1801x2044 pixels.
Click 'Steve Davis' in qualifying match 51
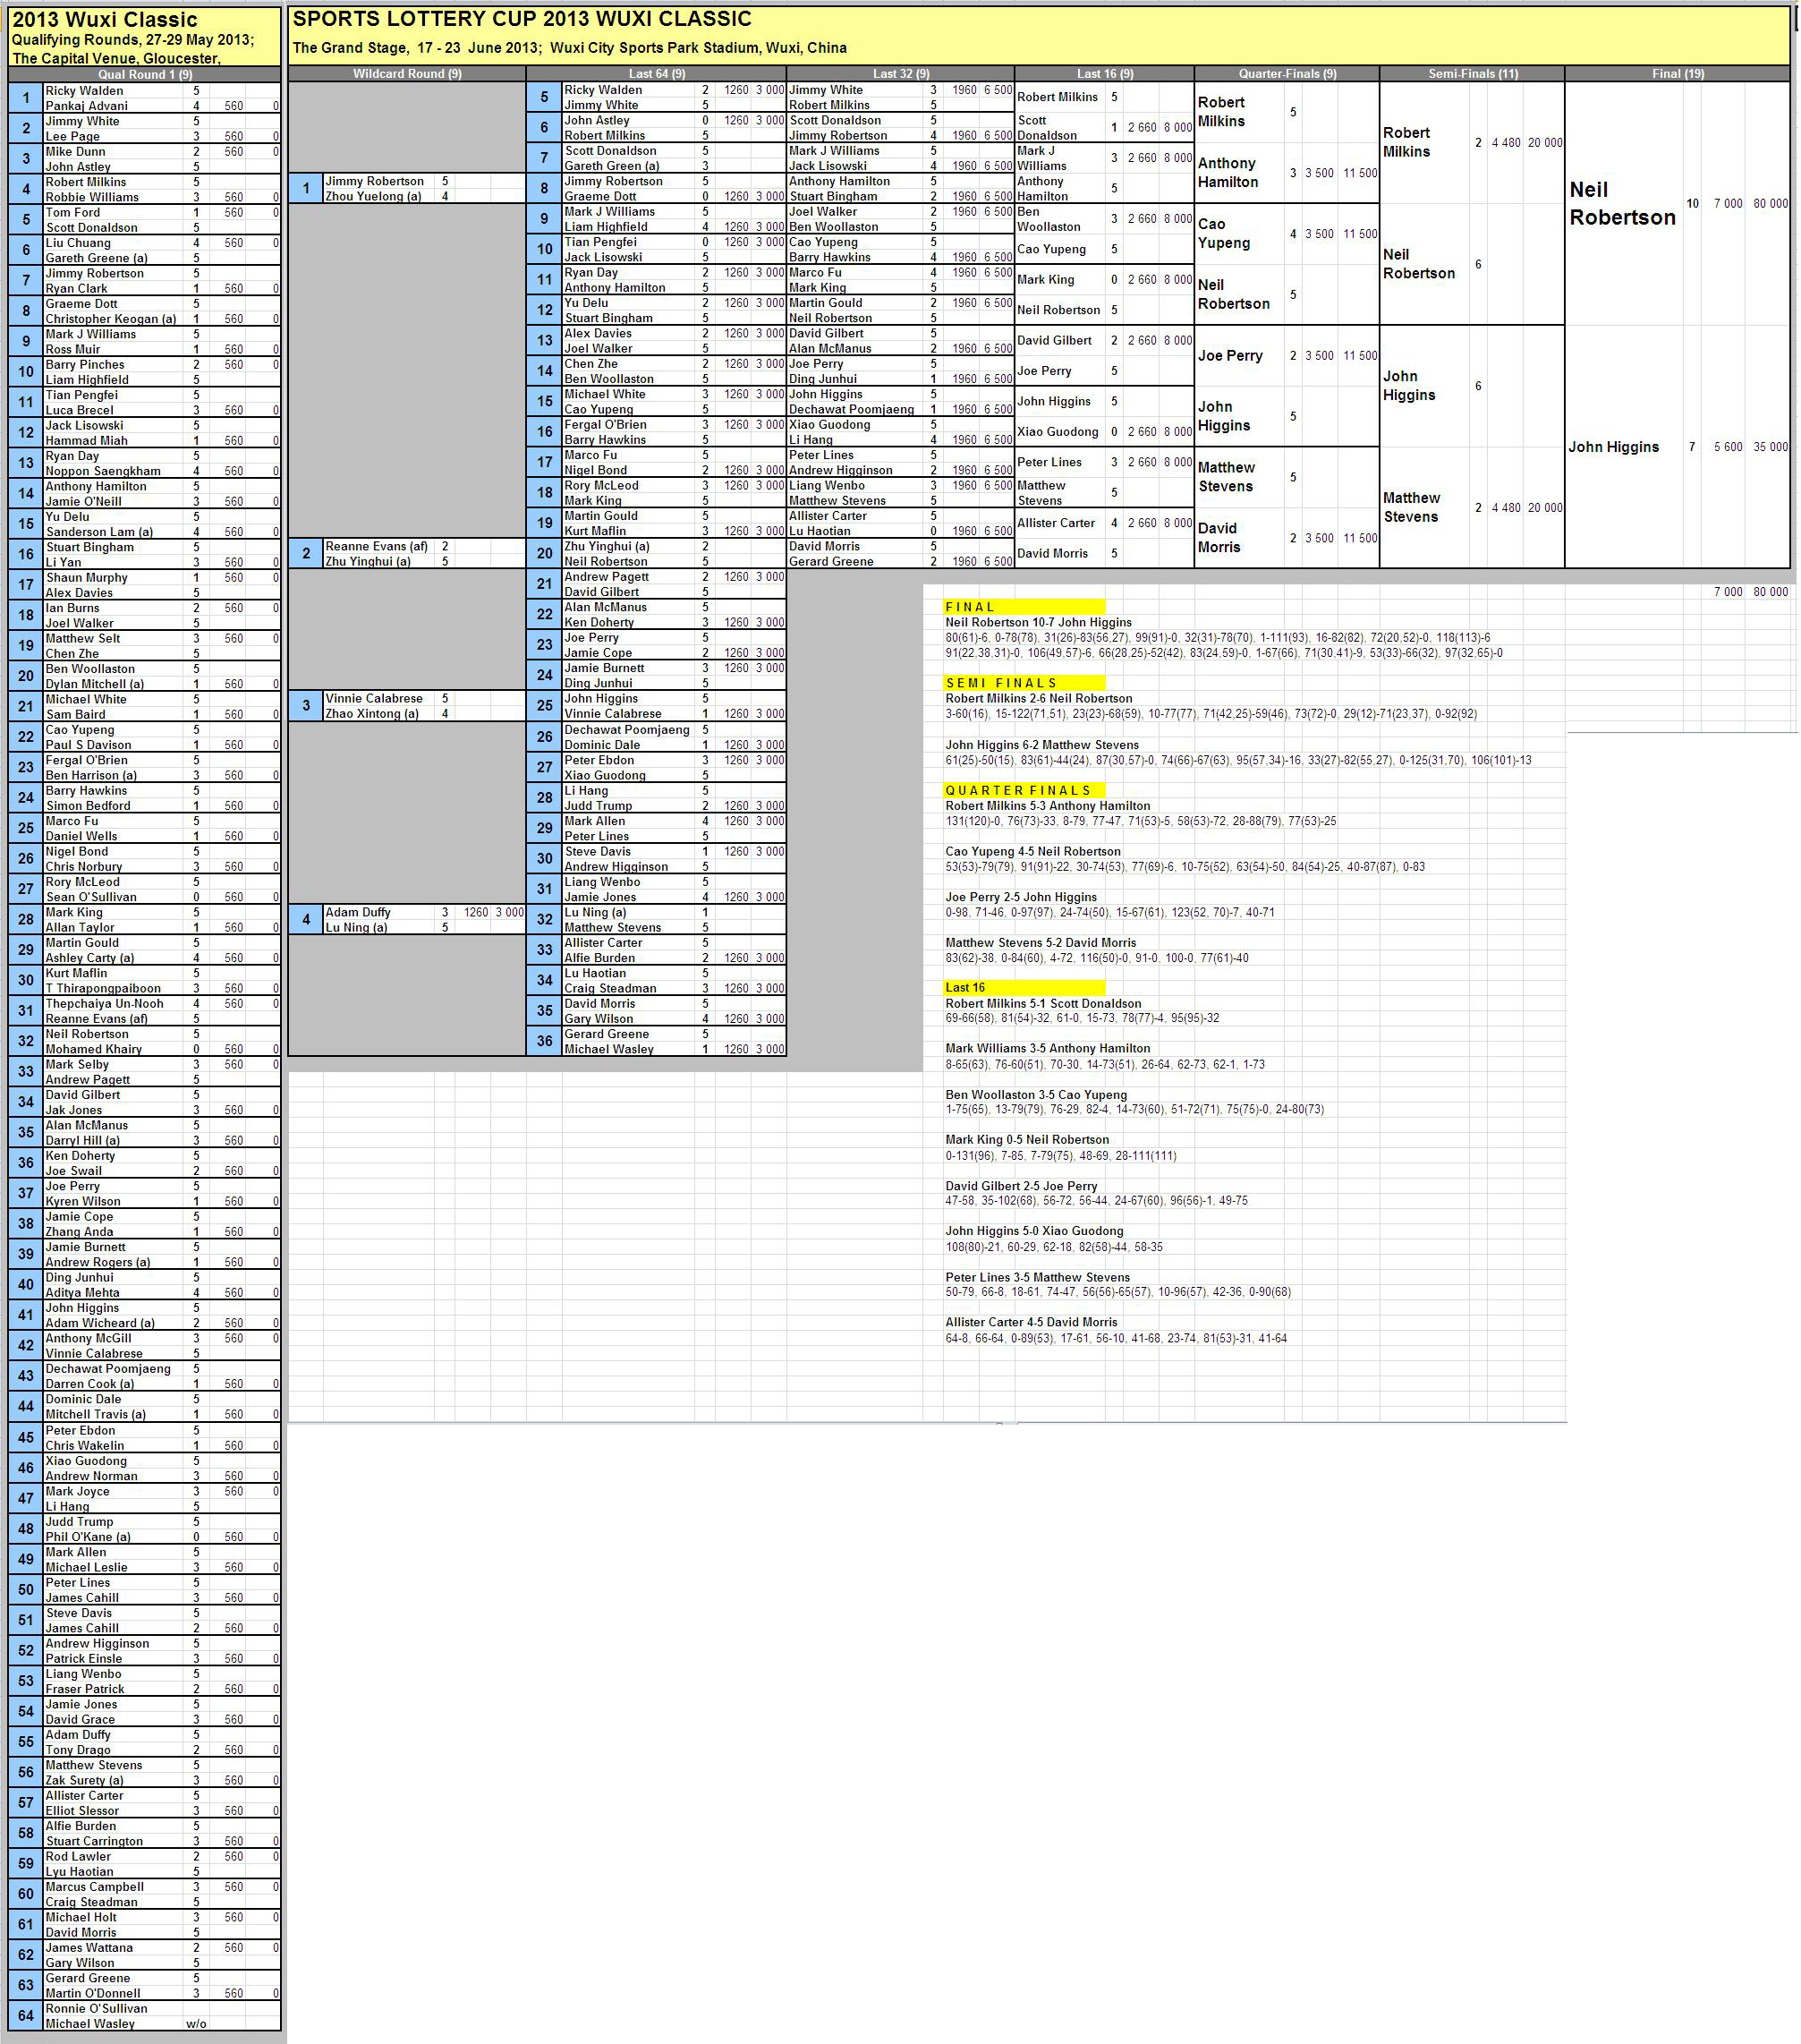pos(79,1612)
